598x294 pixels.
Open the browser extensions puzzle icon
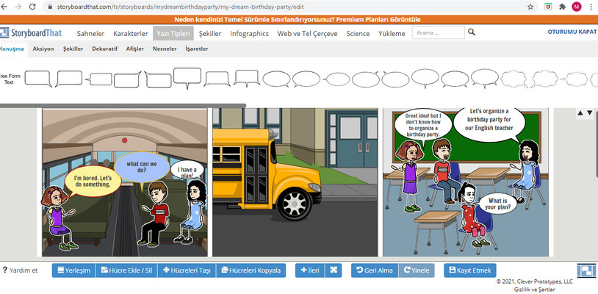coord(562,7)
